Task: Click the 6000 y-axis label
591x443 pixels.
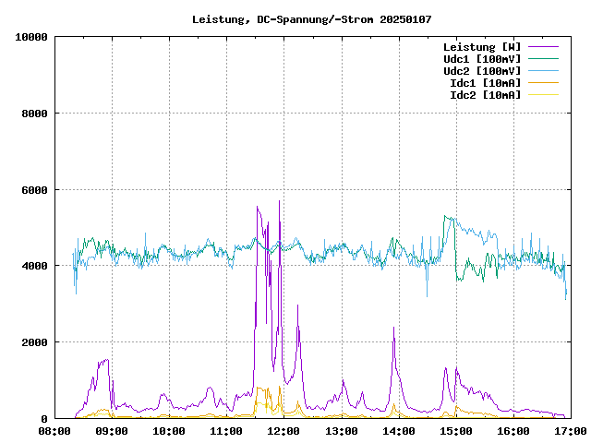Action: 33,189
